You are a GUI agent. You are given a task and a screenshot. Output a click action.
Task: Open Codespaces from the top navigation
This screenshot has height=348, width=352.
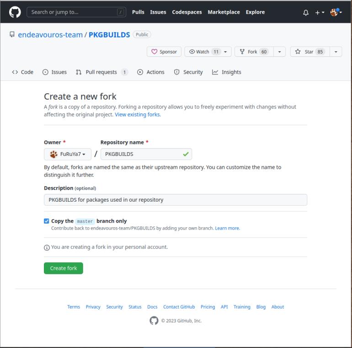[187, 12]
